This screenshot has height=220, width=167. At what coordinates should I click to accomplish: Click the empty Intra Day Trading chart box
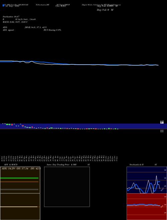click(x=67, y=187)
